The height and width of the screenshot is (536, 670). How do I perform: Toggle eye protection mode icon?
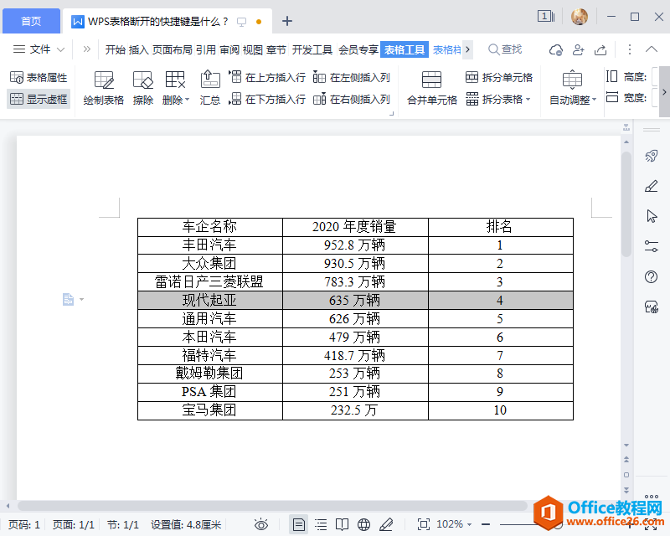(x=261, y=524)
